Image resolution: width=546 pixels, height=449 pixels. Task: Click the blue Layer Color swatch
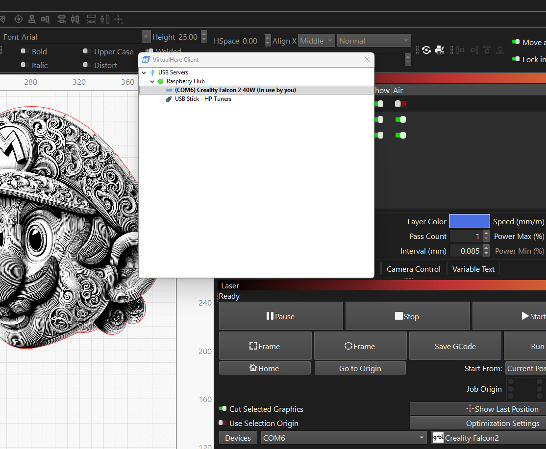click(x=469, y=221)
